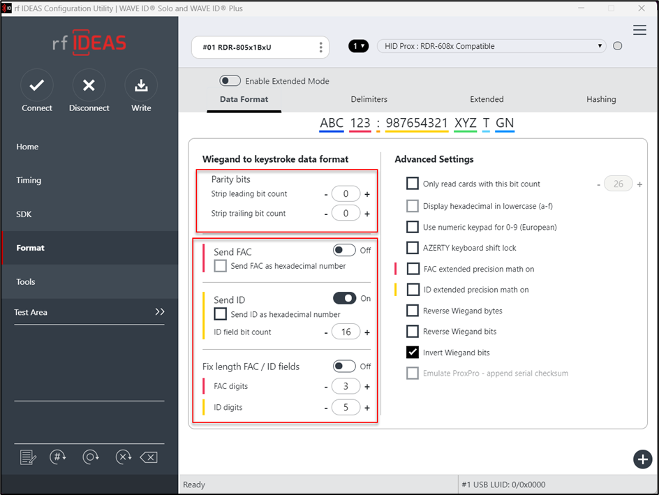
Task: Increase ID digits with plus
Action: (x=367, y=408)
